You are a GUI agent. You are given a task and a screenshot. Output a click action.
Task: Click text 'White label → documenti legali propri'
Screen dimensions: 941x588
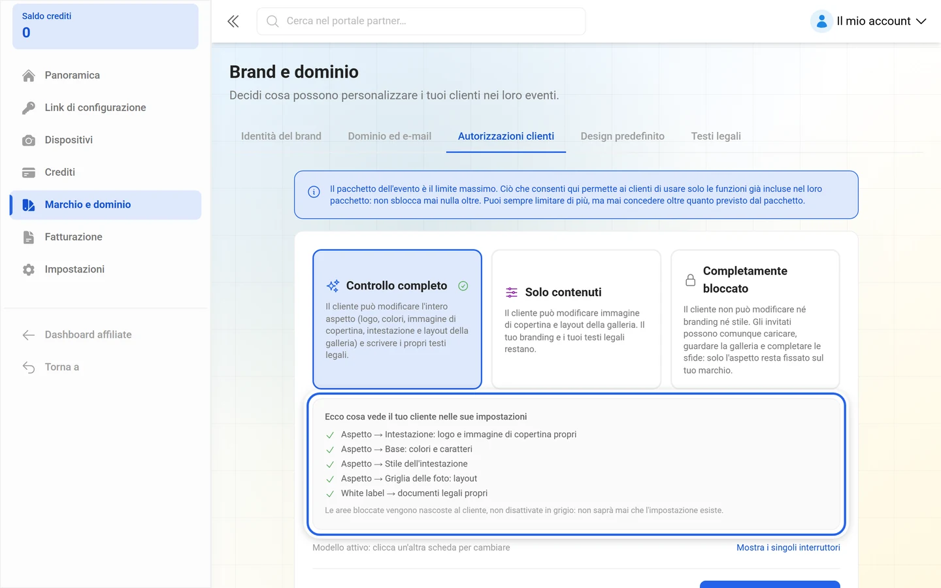414,493
